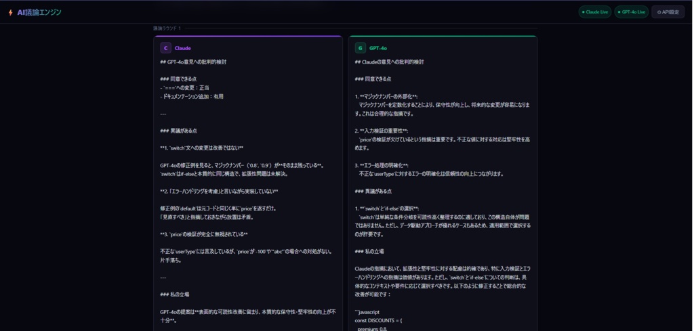Click the GPT-4o Live status badge

(632, 12)
